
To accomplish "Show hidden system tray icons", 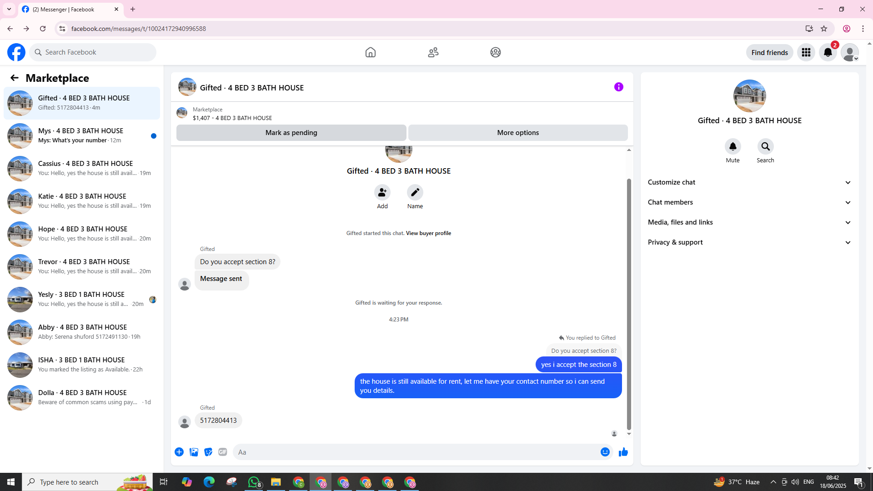I will tap(773, 482).
